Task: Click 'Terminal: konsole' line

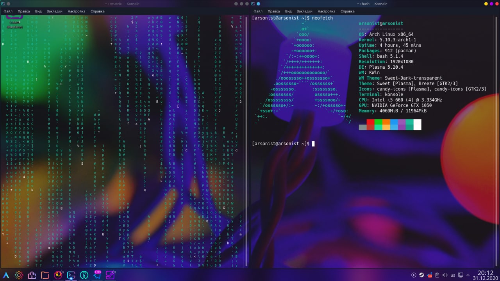Action: [x=381, y=94]
